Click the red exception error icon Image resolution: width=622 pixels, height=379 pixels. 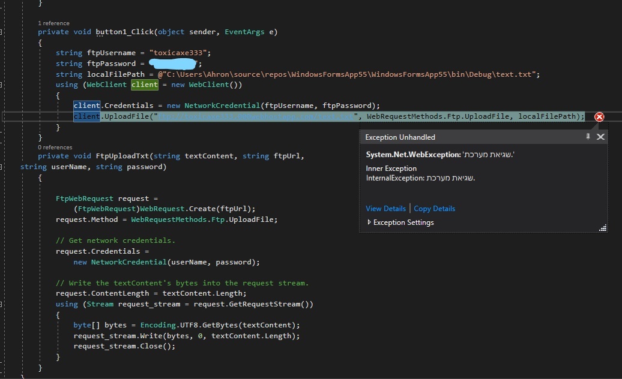point(599,117)
